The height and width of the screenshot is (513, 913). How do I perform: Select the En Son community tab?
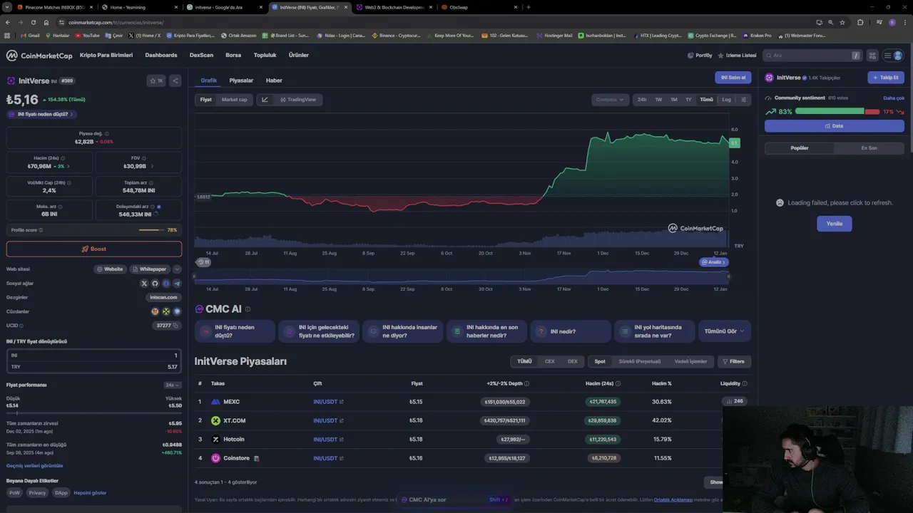point(869,148)
